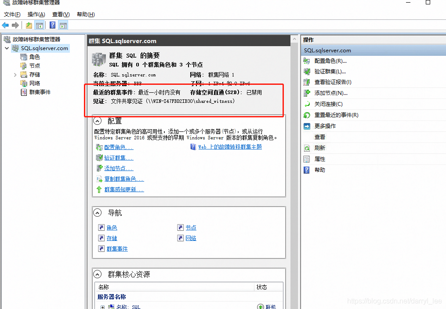Click the 查看验证报告(I) icon in actions
Screen dimensions: 446x309
(x=307, y=82)
